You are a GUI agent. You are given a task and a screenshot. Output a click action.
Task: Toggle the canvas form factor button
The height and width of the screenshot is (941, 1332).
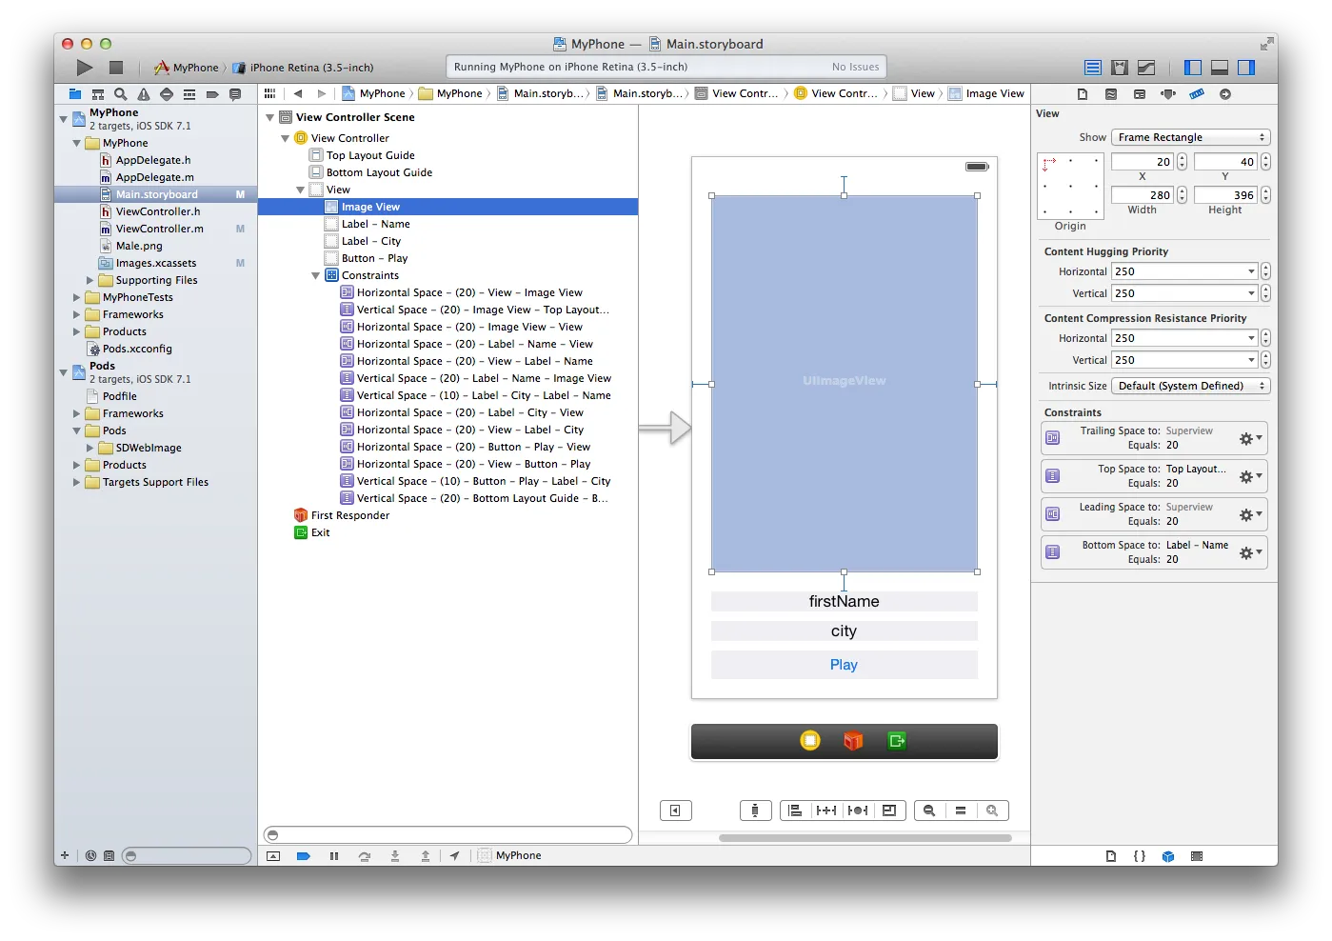pyautogui.click(x=755, y=811)
